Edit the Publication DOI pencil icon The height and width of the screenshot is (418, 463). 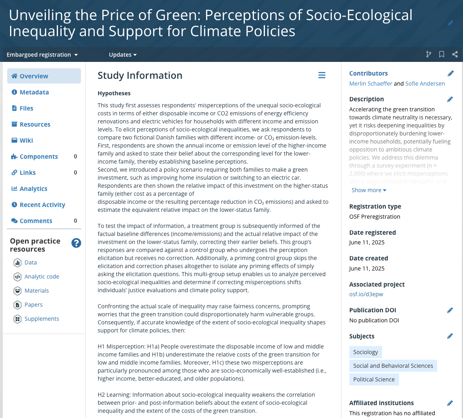pyautogui.click(x=450, y=310)
